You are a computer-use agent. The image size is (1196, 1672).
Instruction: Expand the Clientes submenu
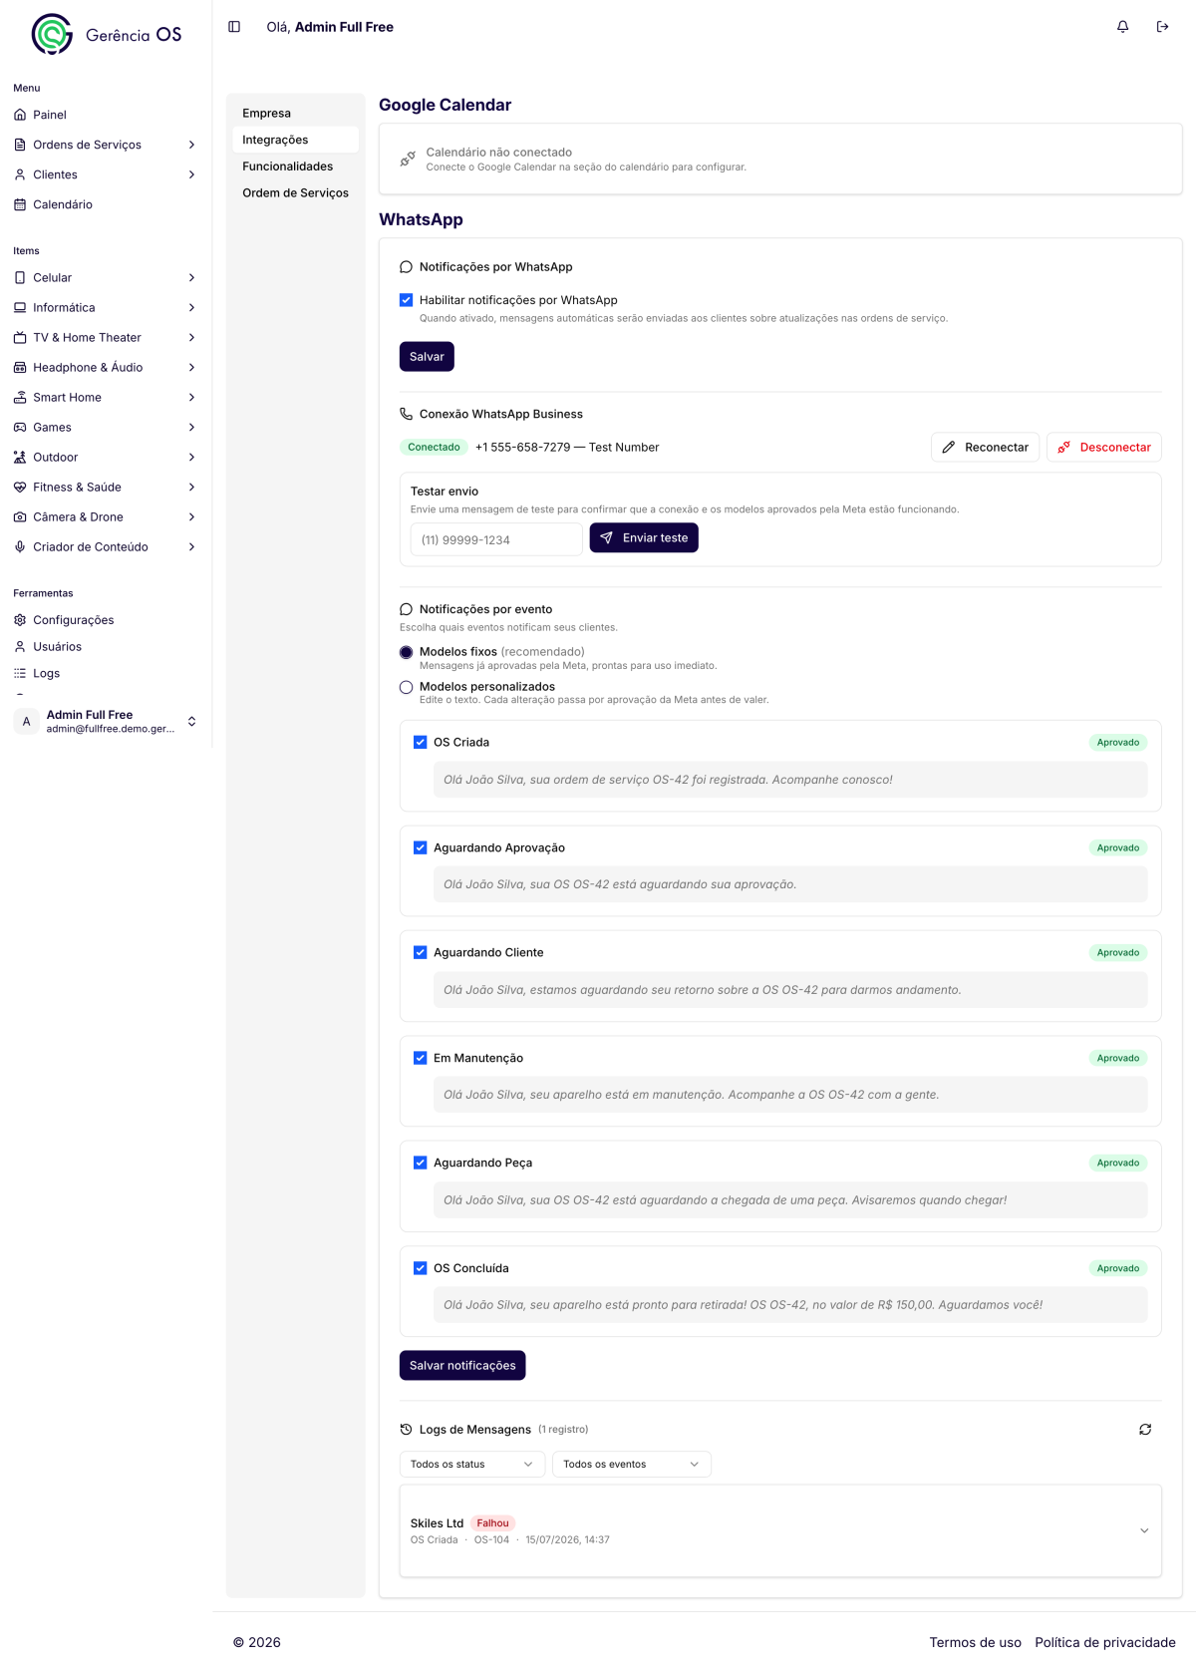191,174
